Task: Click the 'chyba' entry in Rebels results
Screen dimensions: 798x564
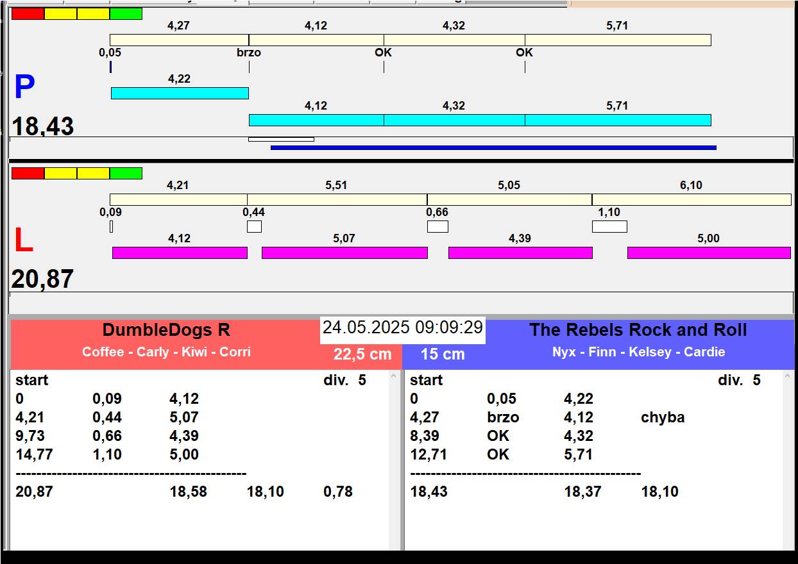Action: tap(662, 417)
